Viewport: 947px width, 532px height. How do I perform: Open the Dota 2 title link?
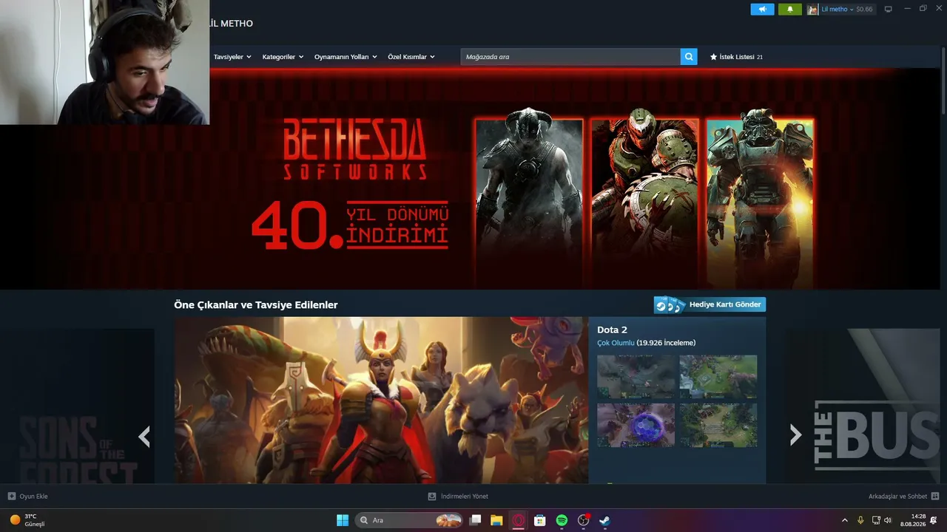612,330
